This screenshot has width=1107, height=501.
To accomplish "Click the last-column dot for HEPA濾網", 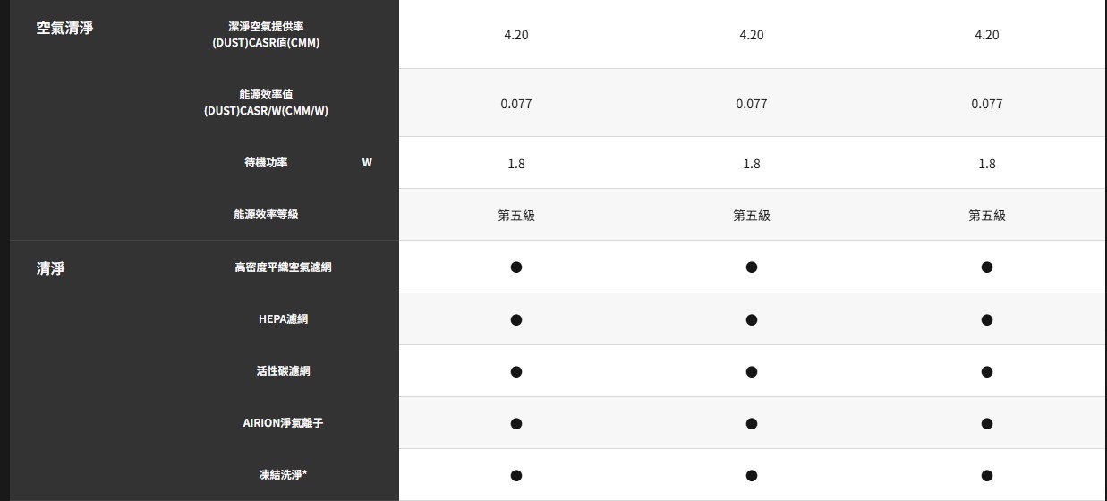I will coord(987,319).
